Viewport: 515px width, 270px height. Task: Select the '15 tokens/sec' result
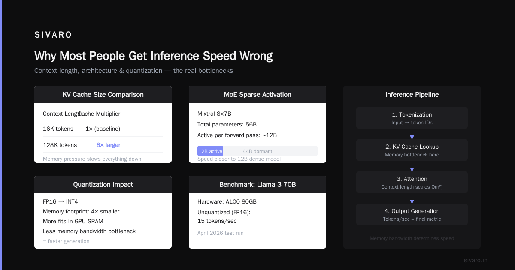point(217,221)
